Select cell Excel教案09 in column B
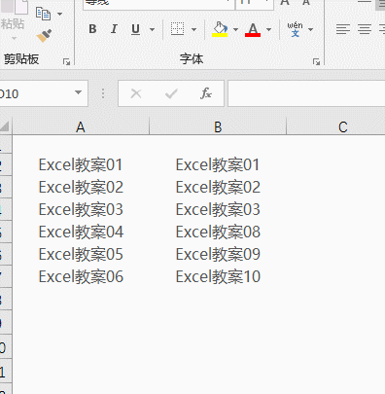Screen dimensions: 385x394 point(218,254)
